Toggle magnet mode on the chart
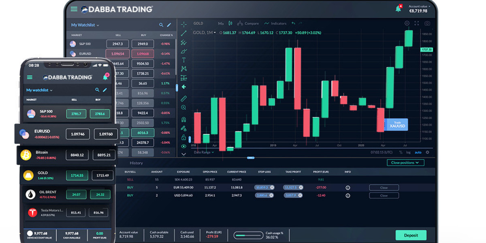Image resolution: width=486 pixels, height=243 pixels. 183,119
